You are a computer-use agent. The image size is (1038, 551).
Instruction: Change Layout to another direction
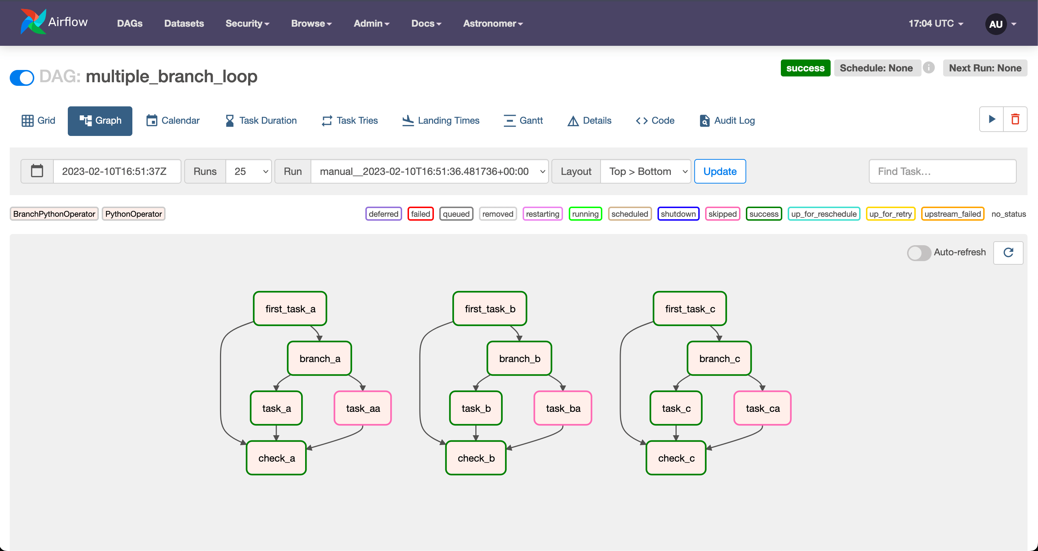point(645,171)
